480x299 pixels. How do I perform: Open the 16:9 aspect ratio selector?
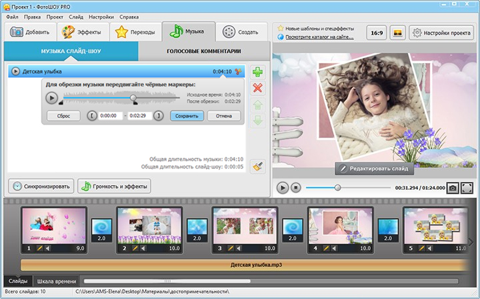(x=376, y=32)
